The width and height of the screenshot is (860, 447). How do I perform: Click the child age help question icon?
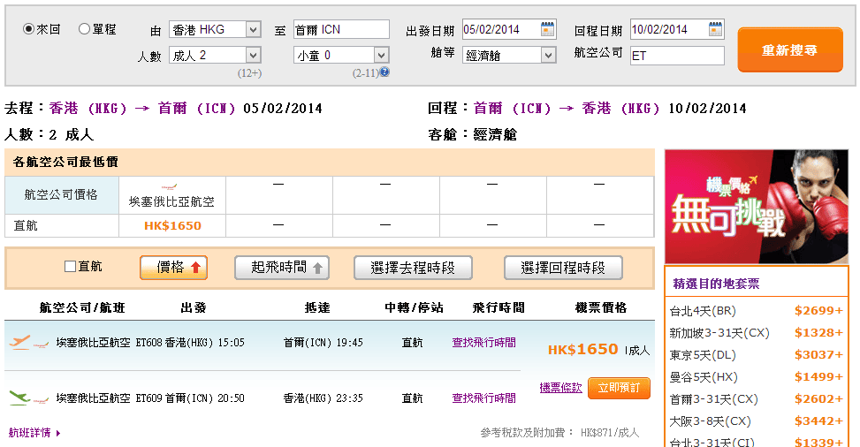(384, 72)
